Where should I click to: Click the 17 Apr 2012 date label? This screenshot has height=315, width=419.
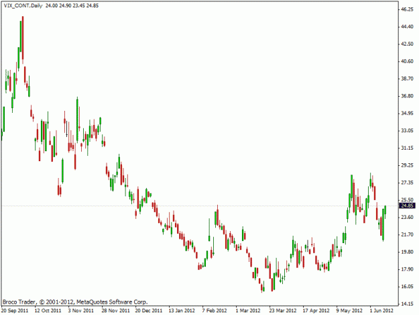[316, 311]
